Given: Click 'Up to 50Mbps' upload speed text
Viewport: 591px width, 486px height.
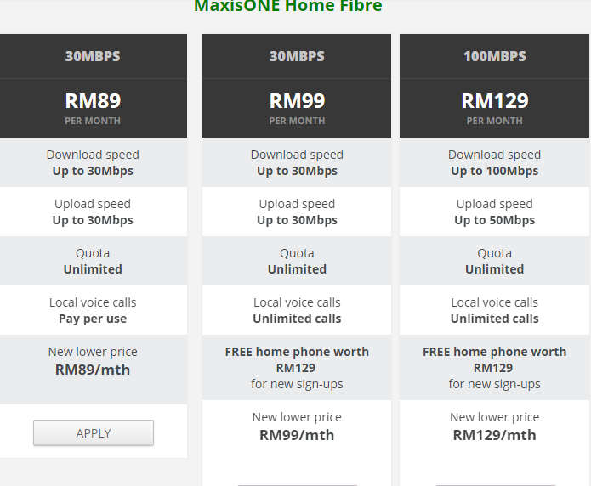Looking at the screenshot, I should click(495, 220).
